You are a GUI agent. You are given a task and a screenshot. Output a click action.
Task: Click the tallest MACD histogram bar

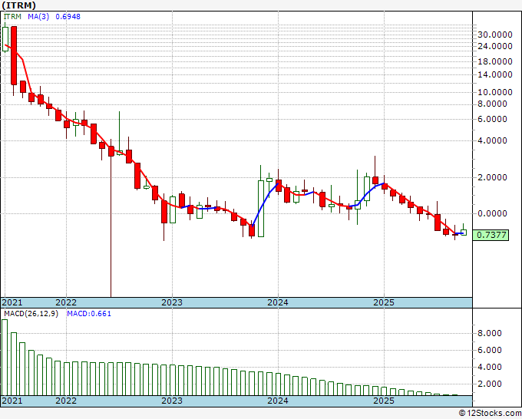click(x=5, y=357)
